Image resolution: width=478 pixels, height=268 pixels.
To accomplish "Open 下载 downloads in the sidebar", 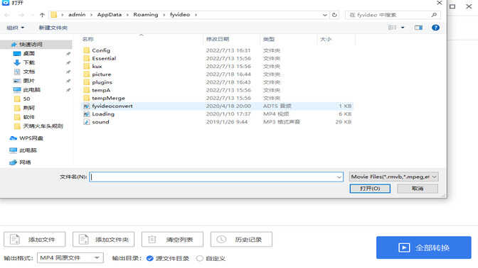I will point(29,62).
